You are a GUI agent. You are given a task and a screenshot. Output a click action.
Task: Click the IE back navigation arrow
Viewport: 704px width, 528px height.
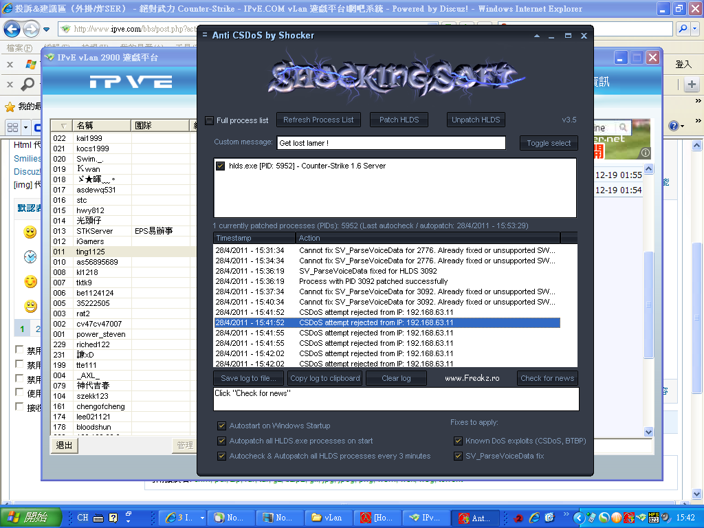12,30
